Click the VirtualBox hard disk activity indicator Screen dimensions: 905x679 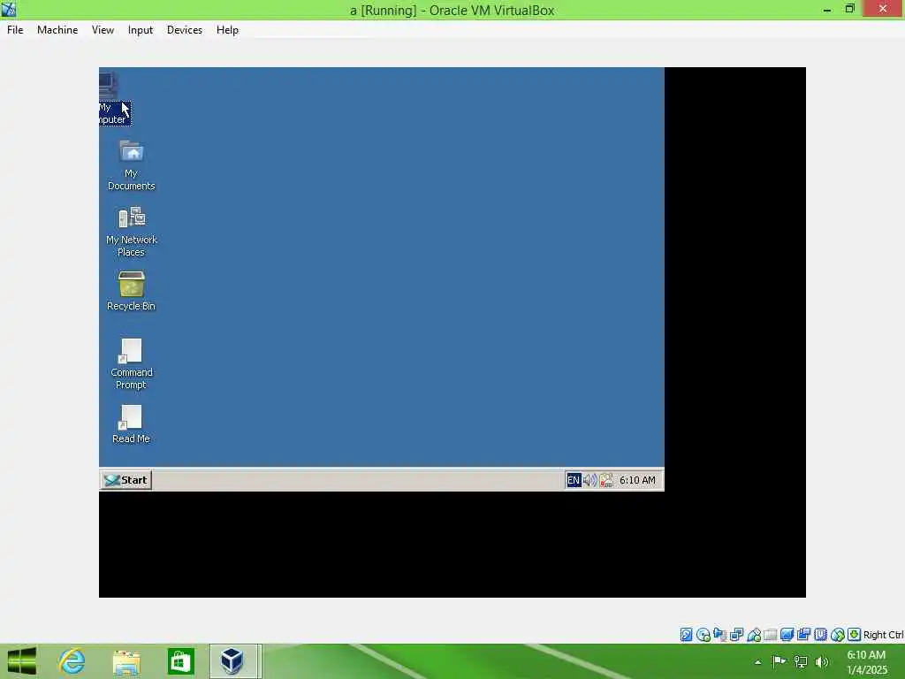point(686,635)
